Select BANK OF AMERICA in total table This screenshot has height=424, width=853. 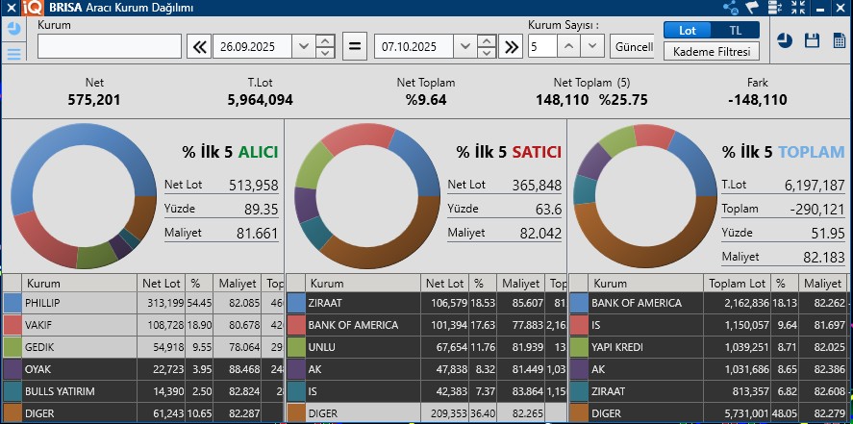(x=710, y=303)
